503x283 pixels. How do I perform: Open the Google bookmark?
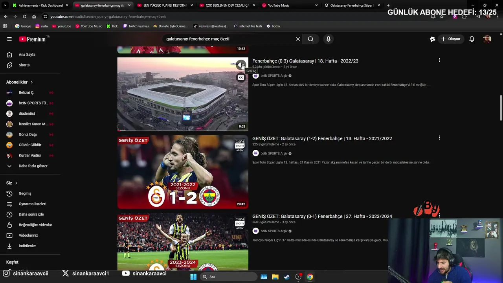pyautogui.click(x=23, y=26)
